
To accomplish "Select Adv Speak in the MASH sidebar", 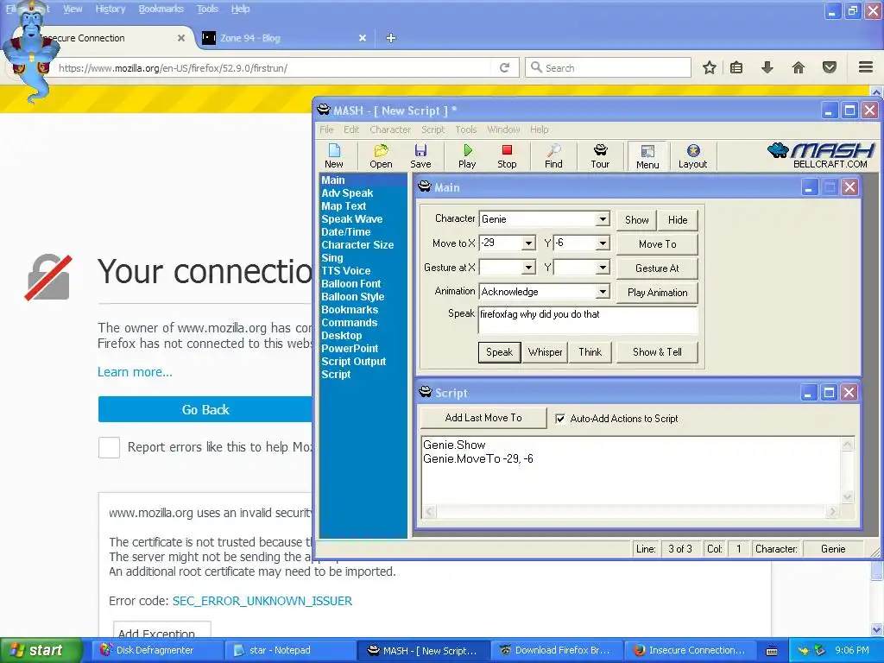I will (347, 193).
